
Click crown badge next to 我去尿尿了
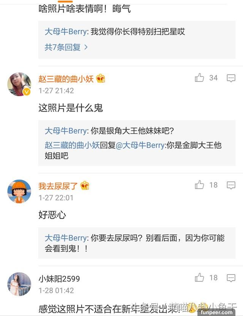pyautogui.click(x=85, y=186)
